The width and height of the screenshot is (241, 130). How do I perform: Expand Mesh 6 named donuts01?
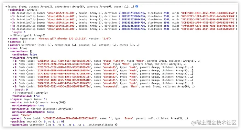click(13, 80)
